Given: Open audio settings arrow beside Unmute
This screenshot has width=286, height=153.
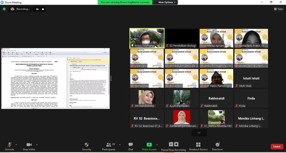Looking at the screenshot, I should pyautogui.click(x=16, y=145).
